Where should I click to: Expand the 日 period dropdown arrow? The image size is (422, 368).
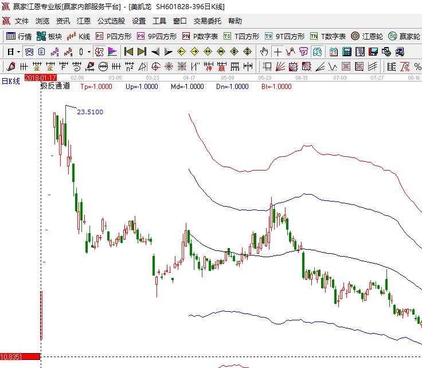(18, 52)
